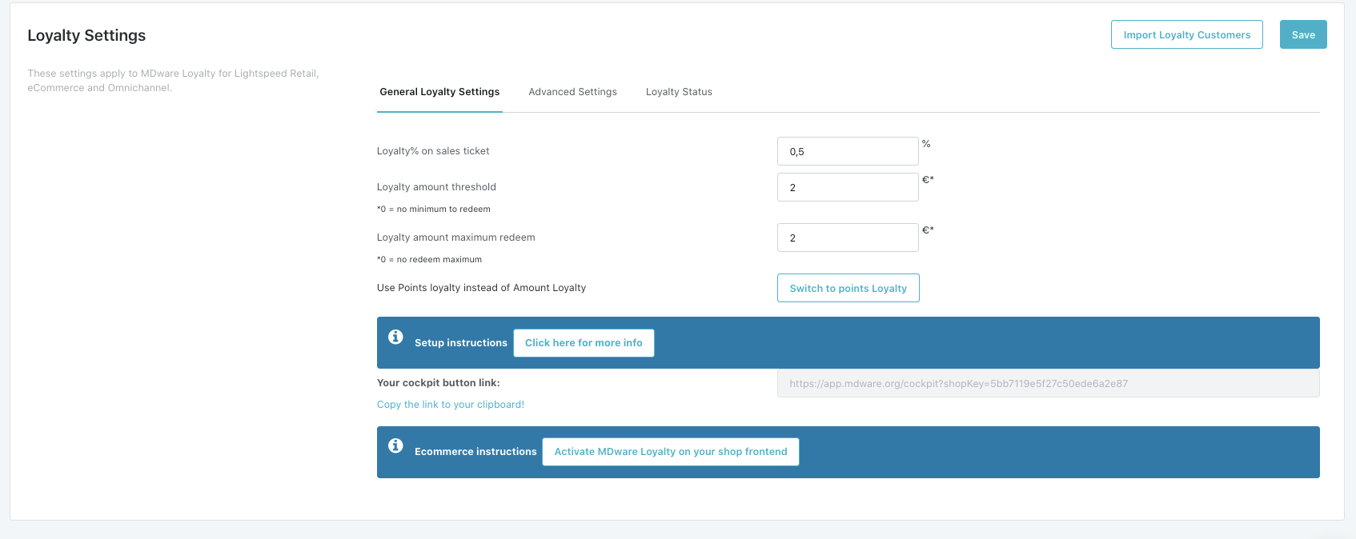1356x539 pixels.
Task: Click the '*0 = no minimum to redeem' note
Action: (x=434, y=210)
